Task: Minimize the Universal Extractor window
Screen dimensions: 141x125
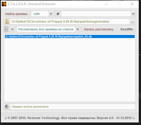Action: [x=106, y=4]
